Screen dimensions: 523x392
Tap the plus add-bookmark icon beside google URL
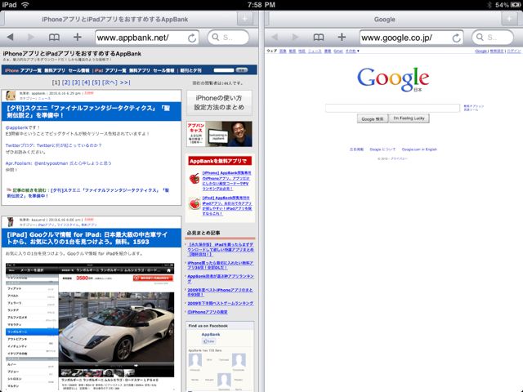tap(342, 37)
